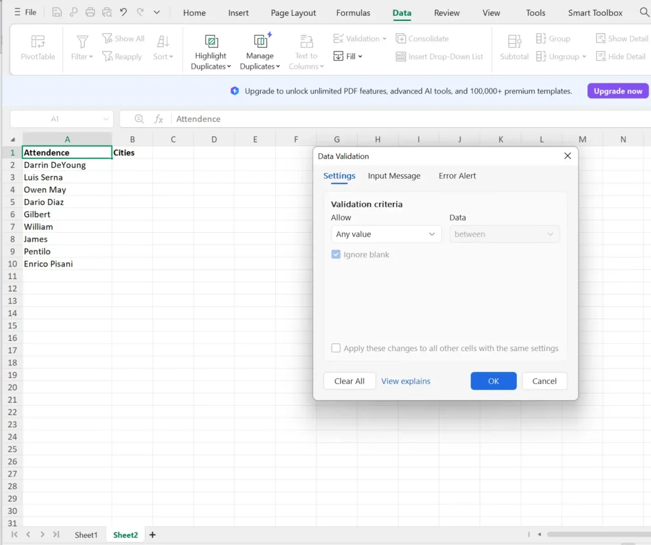Add a new sheet with plus icon
Viewport: 651px width, 545px height.
point(153,535)
